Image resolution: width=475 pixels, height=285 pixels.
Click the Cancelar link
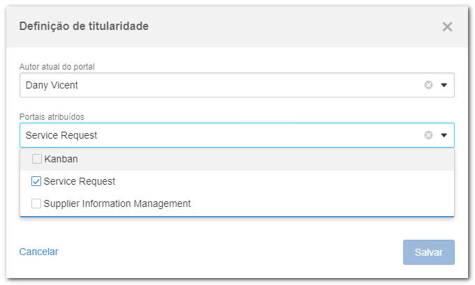pos(39,252)
